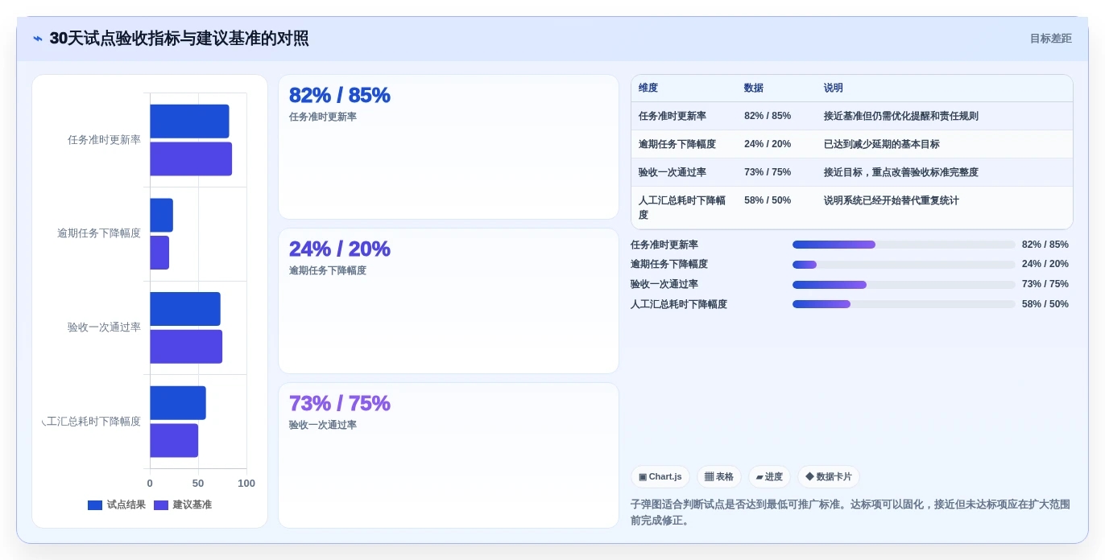The image size is (1105, 560).
Task: Click the 建议基准 bar for 逾期任务下降幅度
Action: point(159,253)
